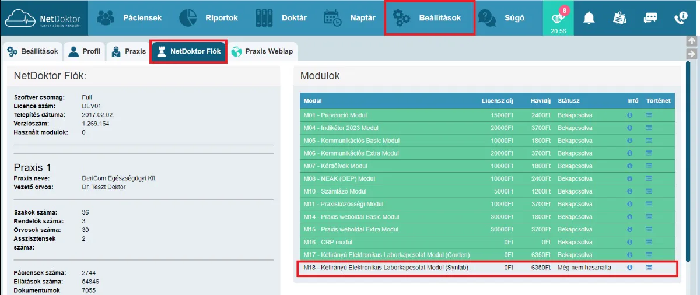Switch to the Profil tab
Image resolution: width=700 pixels, height=295 pixels.
[85, 51]
